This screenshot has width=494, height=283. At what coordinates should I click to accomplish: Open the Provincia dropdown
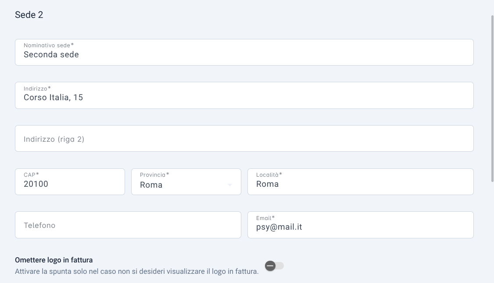(x=186, y=182)
